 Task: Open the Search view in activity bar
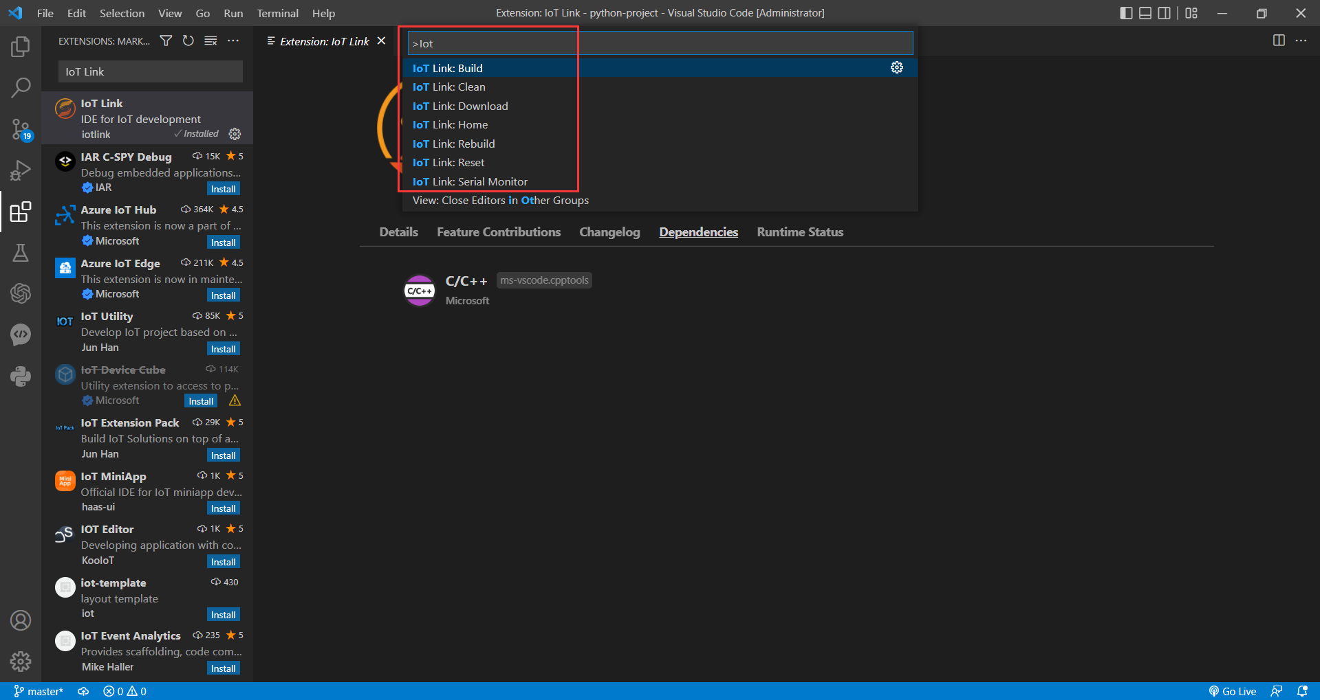(x=21, y=87)
